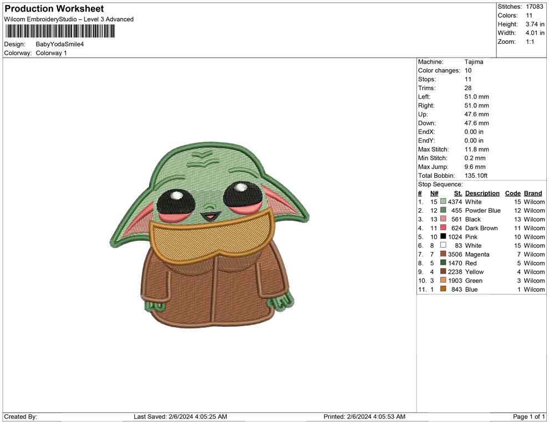Screen dimensions: 549x422
Task: Click the Max Jump value '9.6 mm'
Action: [x=475, y=167]
